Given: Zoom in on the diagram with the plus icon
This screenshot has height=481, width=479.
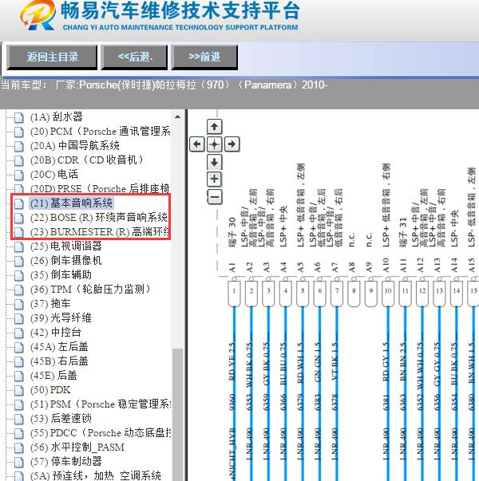Looking at the screenshot, I should click(x=214, y=179).
